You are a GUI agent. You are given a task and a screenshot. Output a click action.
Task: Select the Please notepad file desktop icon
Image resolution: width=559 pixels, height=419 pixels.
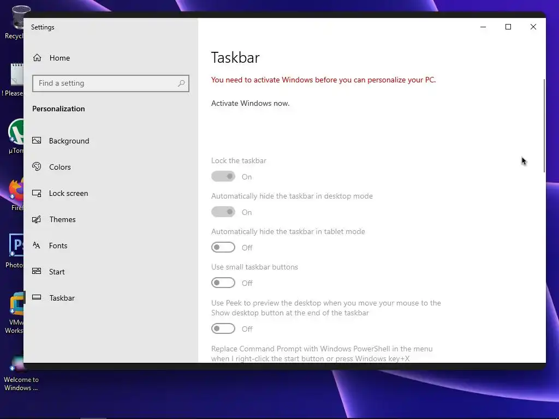coord(13,80)
